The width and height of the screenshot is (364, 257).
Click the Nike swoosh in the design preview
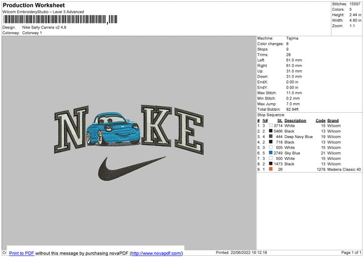(x=132, y=169)
